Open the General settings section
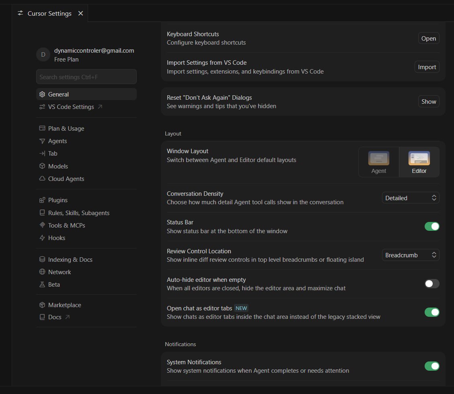The image size is (454, 394). [86, 94]
